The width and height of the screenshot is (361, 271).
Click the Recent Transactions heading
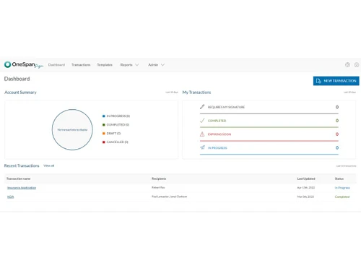pos(22,165)
